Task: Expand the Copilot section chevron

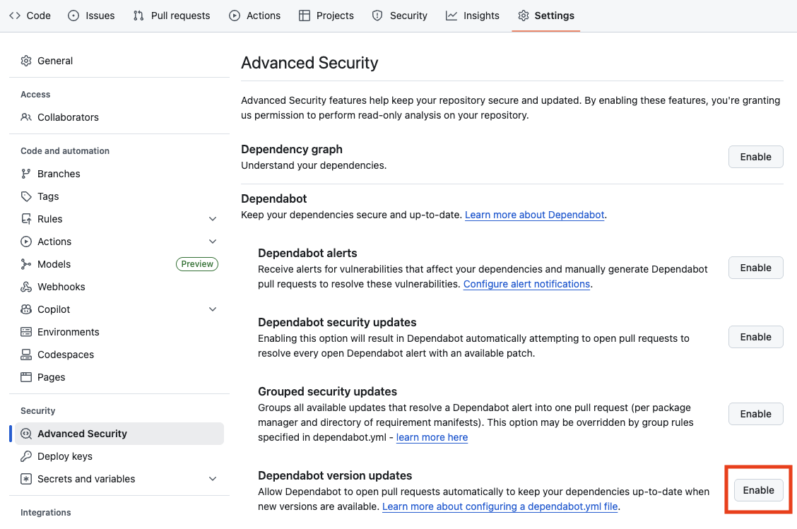Action: [213, 309]
